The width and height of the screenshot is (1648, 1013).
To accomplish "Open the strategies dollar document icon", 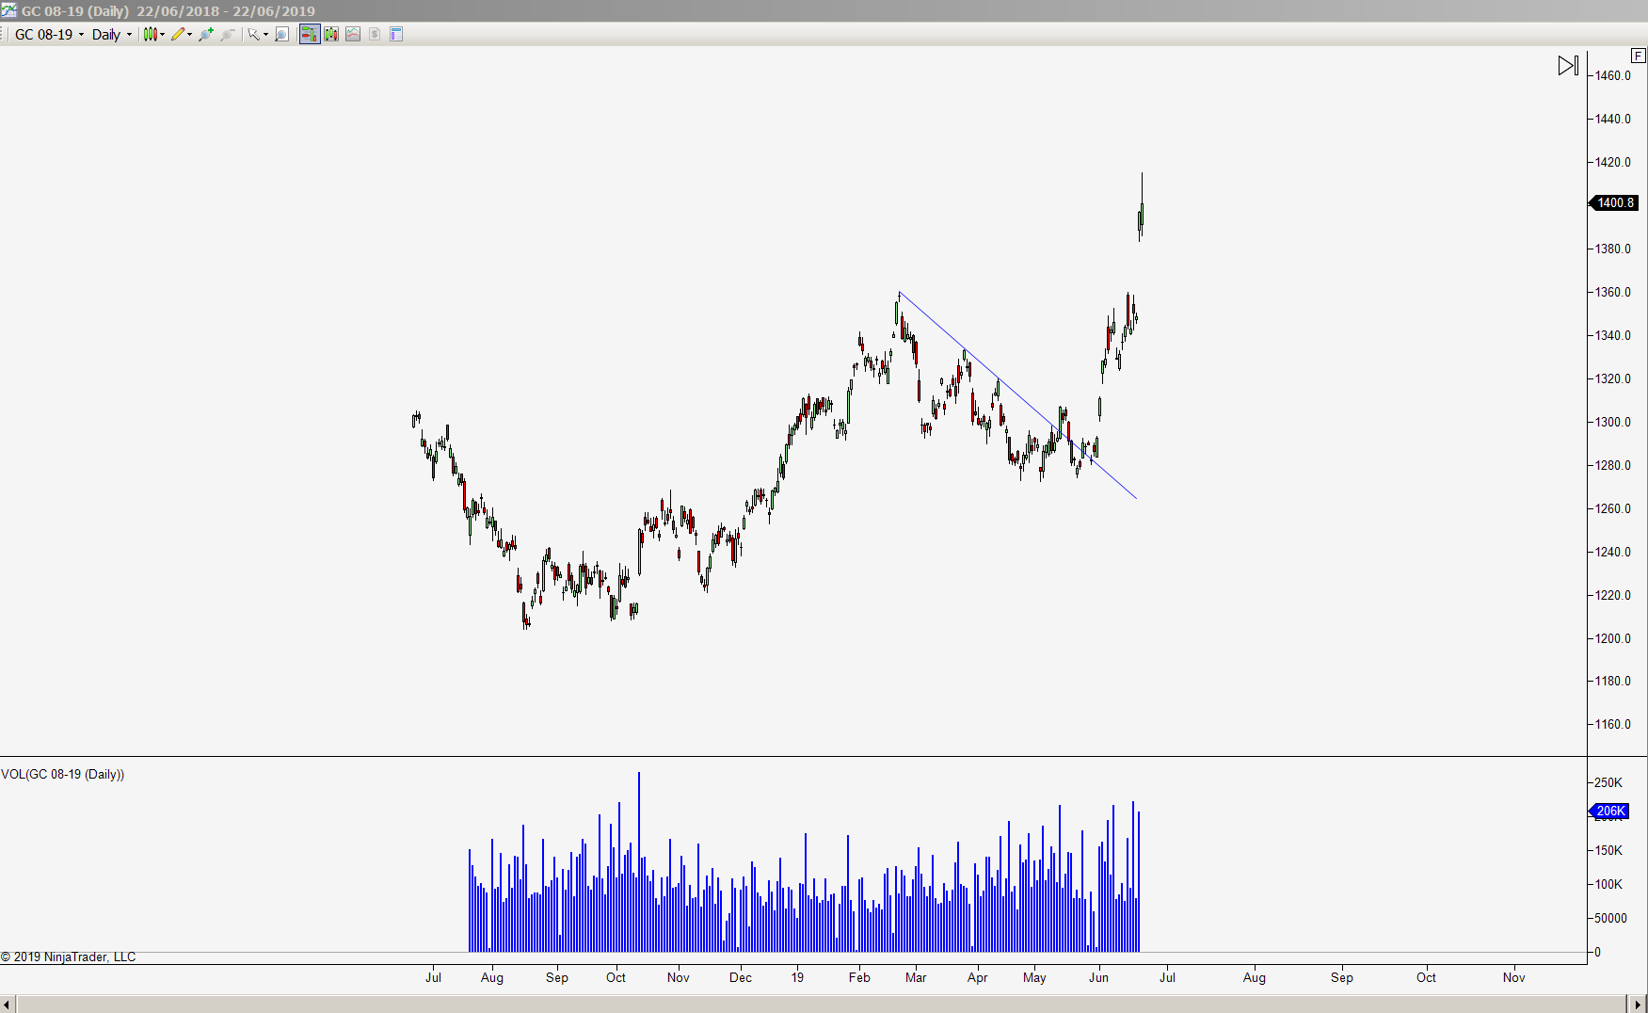I will 375,35.
